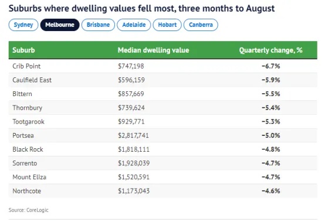Select the Mount Eliza row
The height and width of the screenshot is (222, 325).
click(x=162, y=177)
